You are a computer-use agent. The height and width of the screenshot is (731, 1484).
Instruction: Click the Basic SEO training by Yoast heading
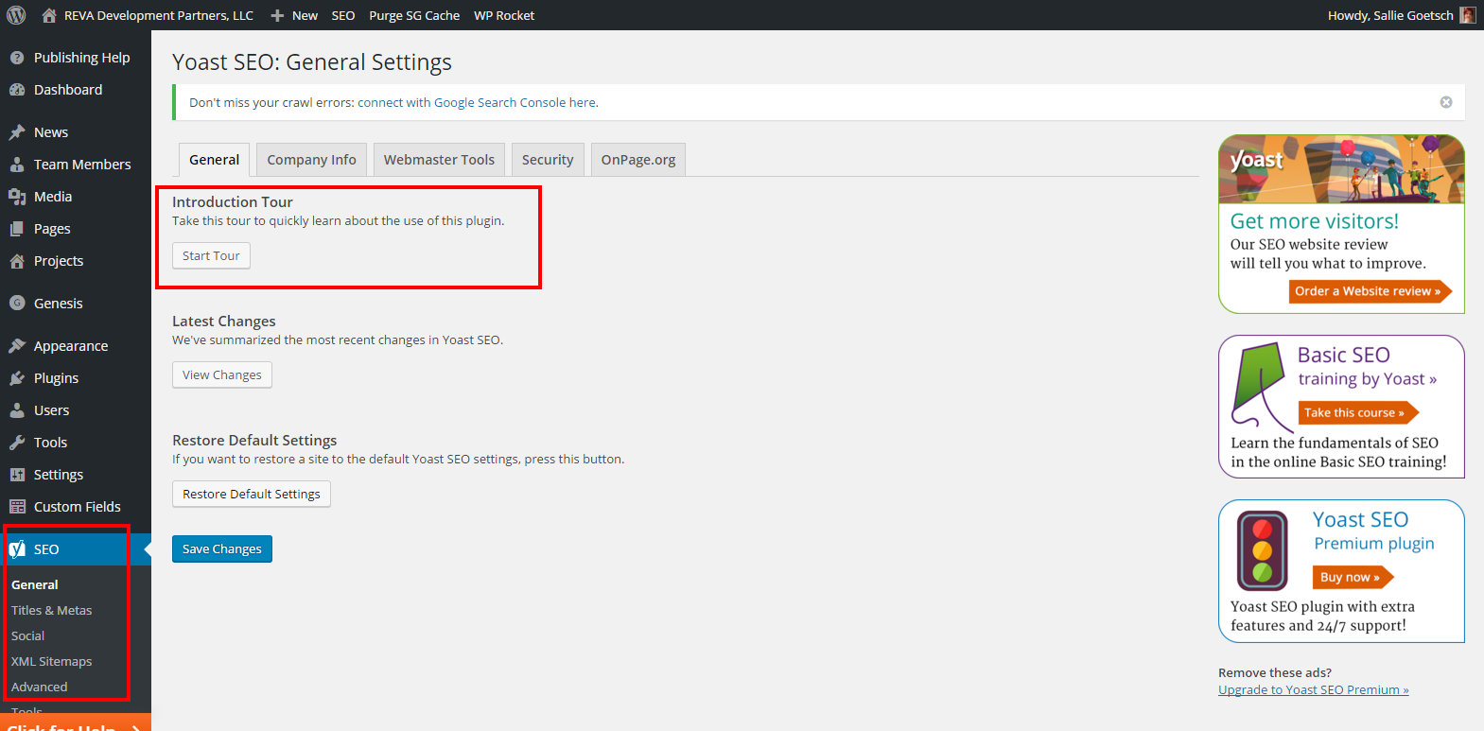pyautogui.click(x=1367, y=367)
